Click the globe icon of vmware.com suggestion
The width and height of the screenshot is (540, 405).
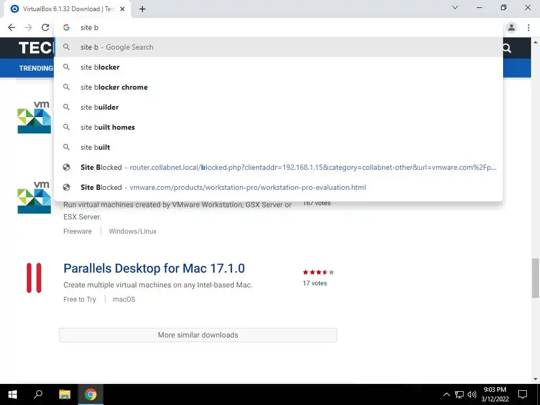coord(66,187)
